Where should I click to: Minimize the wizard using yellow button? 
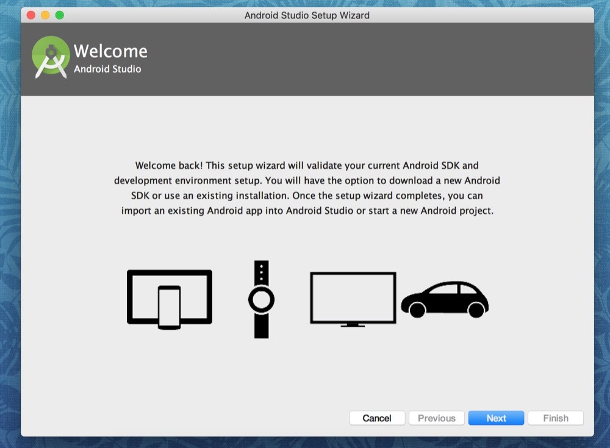(45, 15)
